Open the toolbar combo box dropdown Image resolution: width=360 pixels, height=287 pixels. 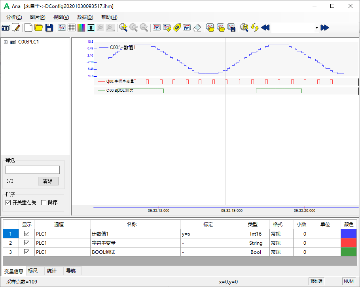click(316, 28)
